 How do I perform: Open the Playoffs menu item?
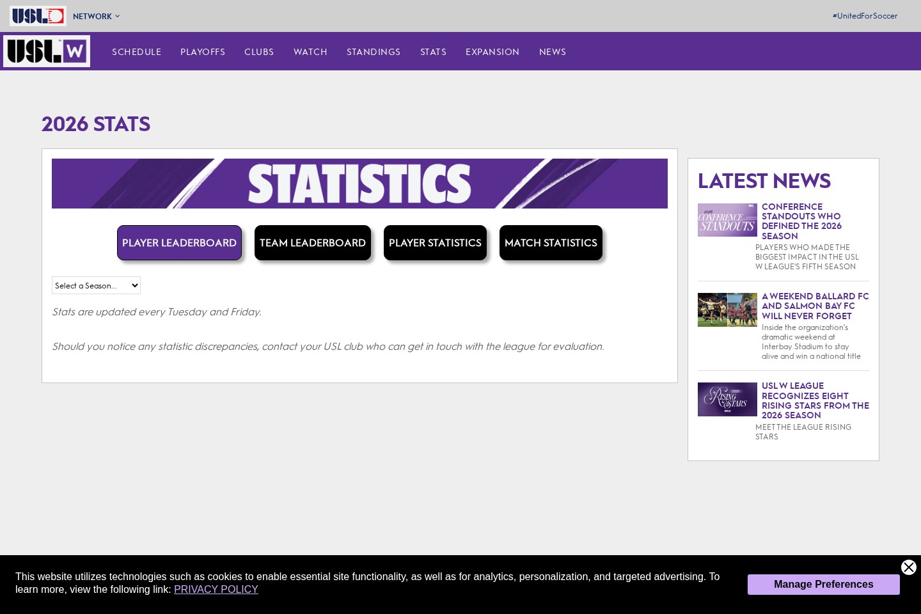203,52
